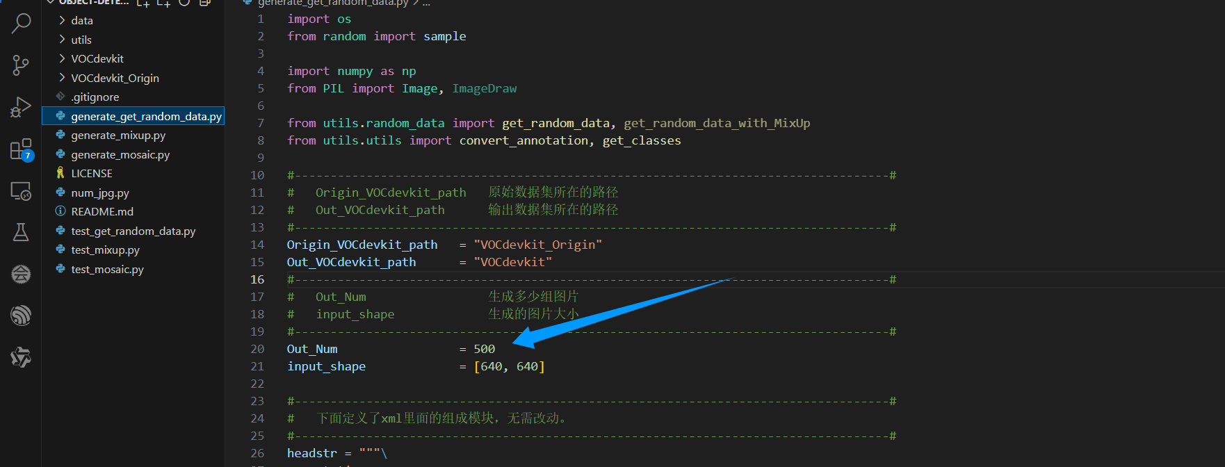The image size is (1225, 467).
Task: Open the Remote Explorer view
Action: tap(21, 190)
